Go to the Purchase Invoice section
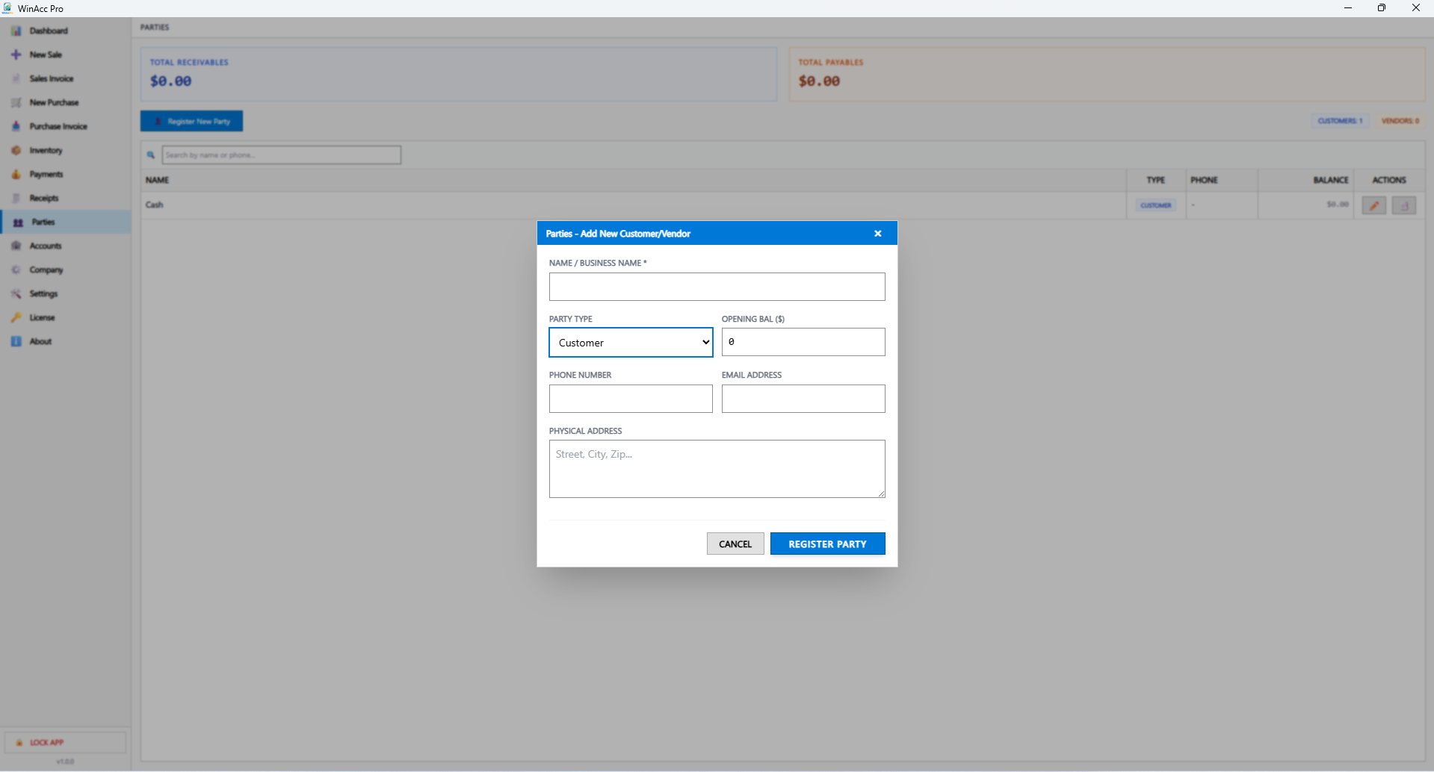The width and height of the screenshot is (1434, 772). pos(58,126)
